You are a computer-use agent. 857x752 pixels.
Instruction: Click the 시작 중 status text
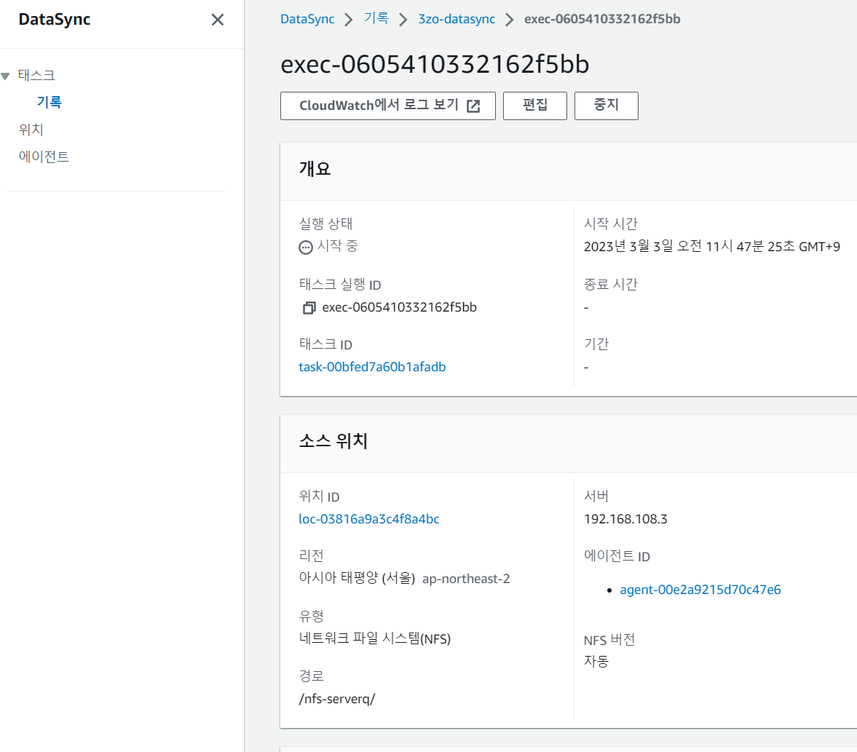[337, 246]
